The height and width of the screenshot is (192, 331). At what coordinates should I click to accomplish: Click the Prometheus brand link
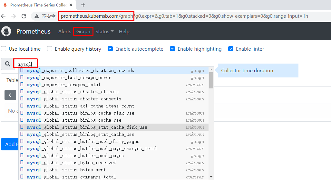33,31
